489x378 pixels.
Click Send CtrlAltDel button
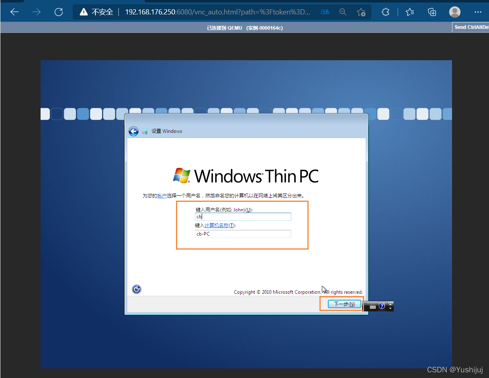pyautogui.click(x=471, y=27)
